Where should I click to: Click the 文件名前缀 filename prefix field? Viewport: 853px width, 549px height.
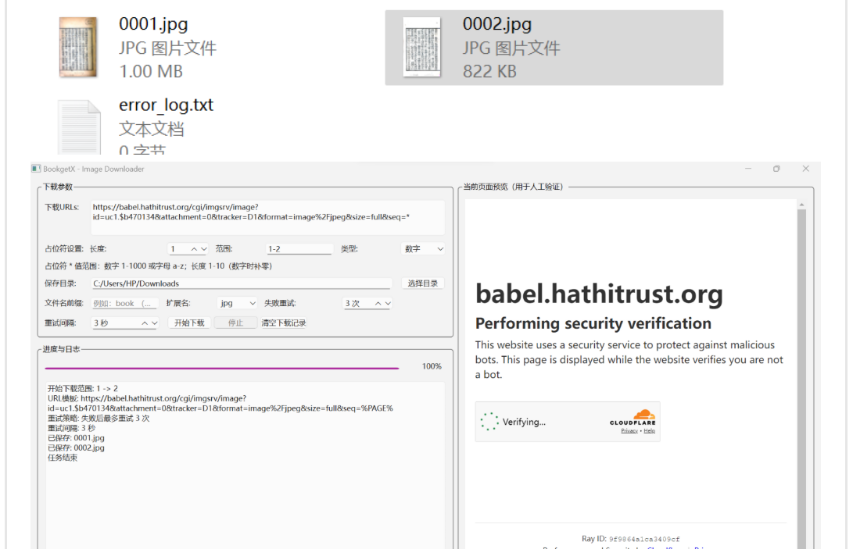[124, 303]
